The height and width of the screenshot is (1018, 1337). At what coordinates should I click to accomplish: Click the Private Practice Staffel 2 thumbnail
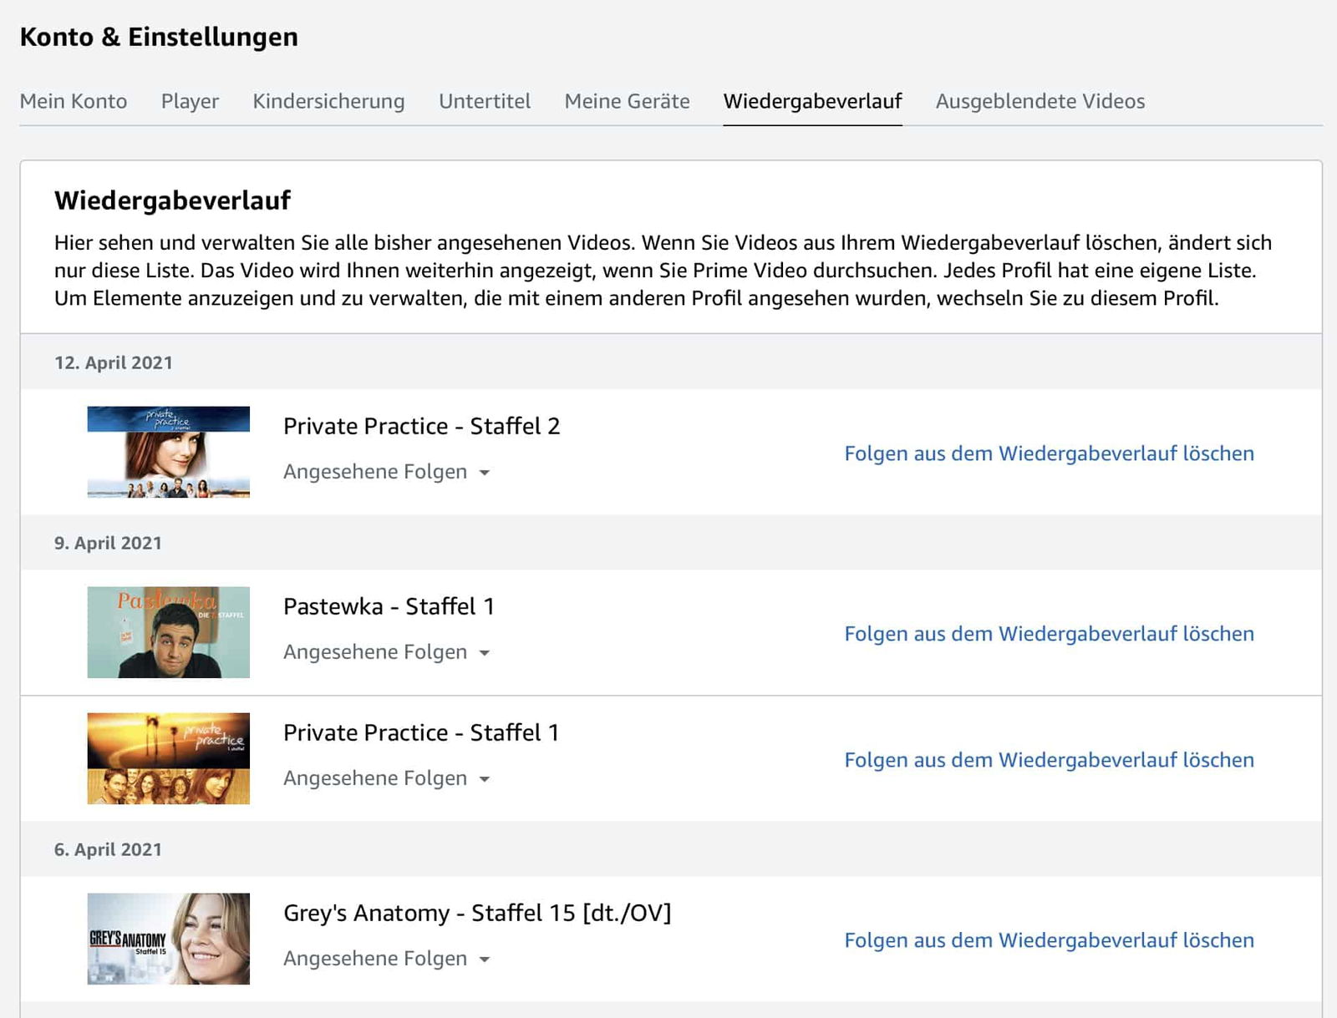point(168,452)
